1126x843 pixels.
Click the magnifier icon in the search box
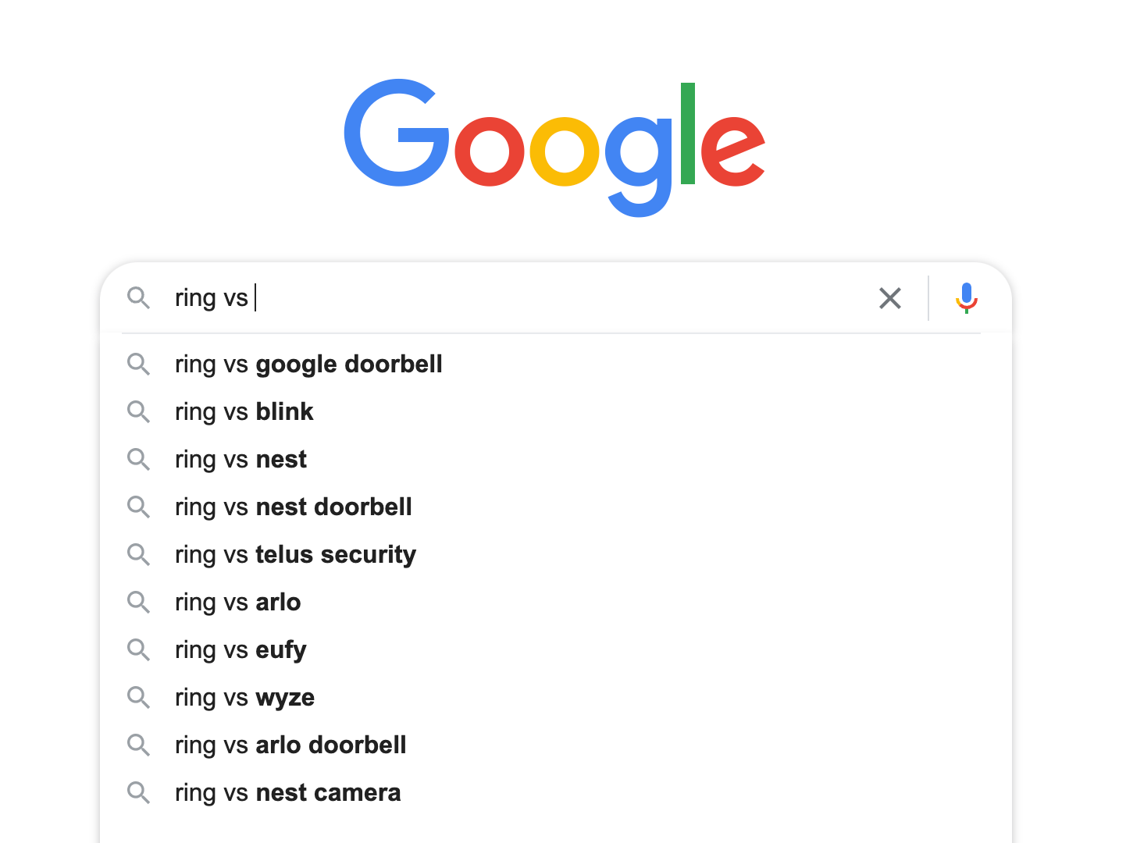(x=139, y=297)
